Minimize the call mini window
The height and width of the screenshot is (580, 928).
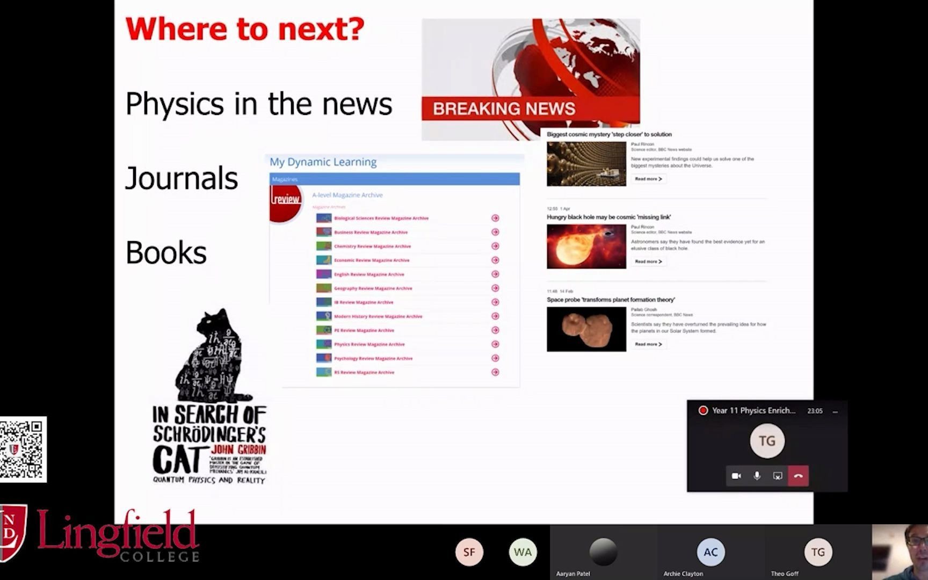pos(835,411)
